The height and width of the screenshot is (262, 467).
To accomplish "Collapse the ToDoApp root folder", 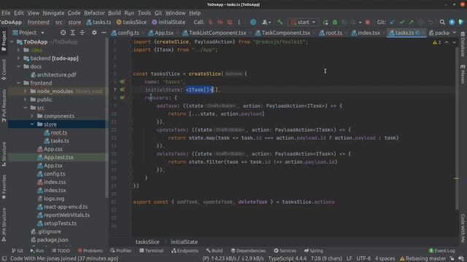I will 12,42.
